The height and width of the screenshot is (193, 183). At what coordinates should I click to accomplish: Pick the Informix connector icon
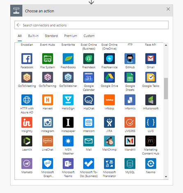point(130,100)
